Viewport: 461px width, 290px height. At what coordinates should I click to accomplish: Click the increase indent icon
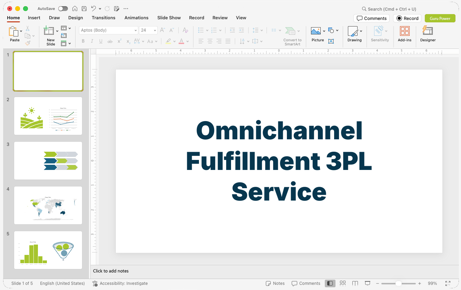[241, 30]
